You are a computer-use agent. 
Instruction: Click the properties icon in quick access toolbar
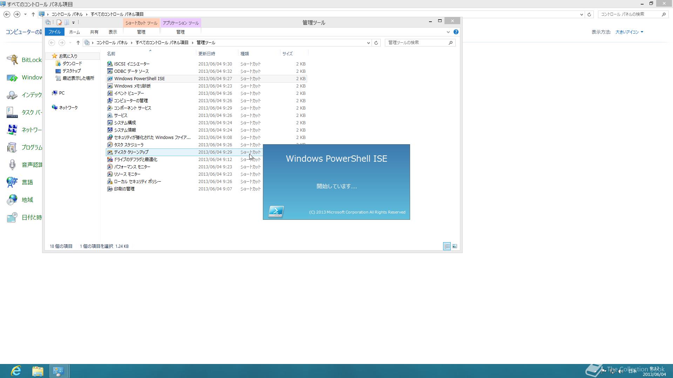59,23
